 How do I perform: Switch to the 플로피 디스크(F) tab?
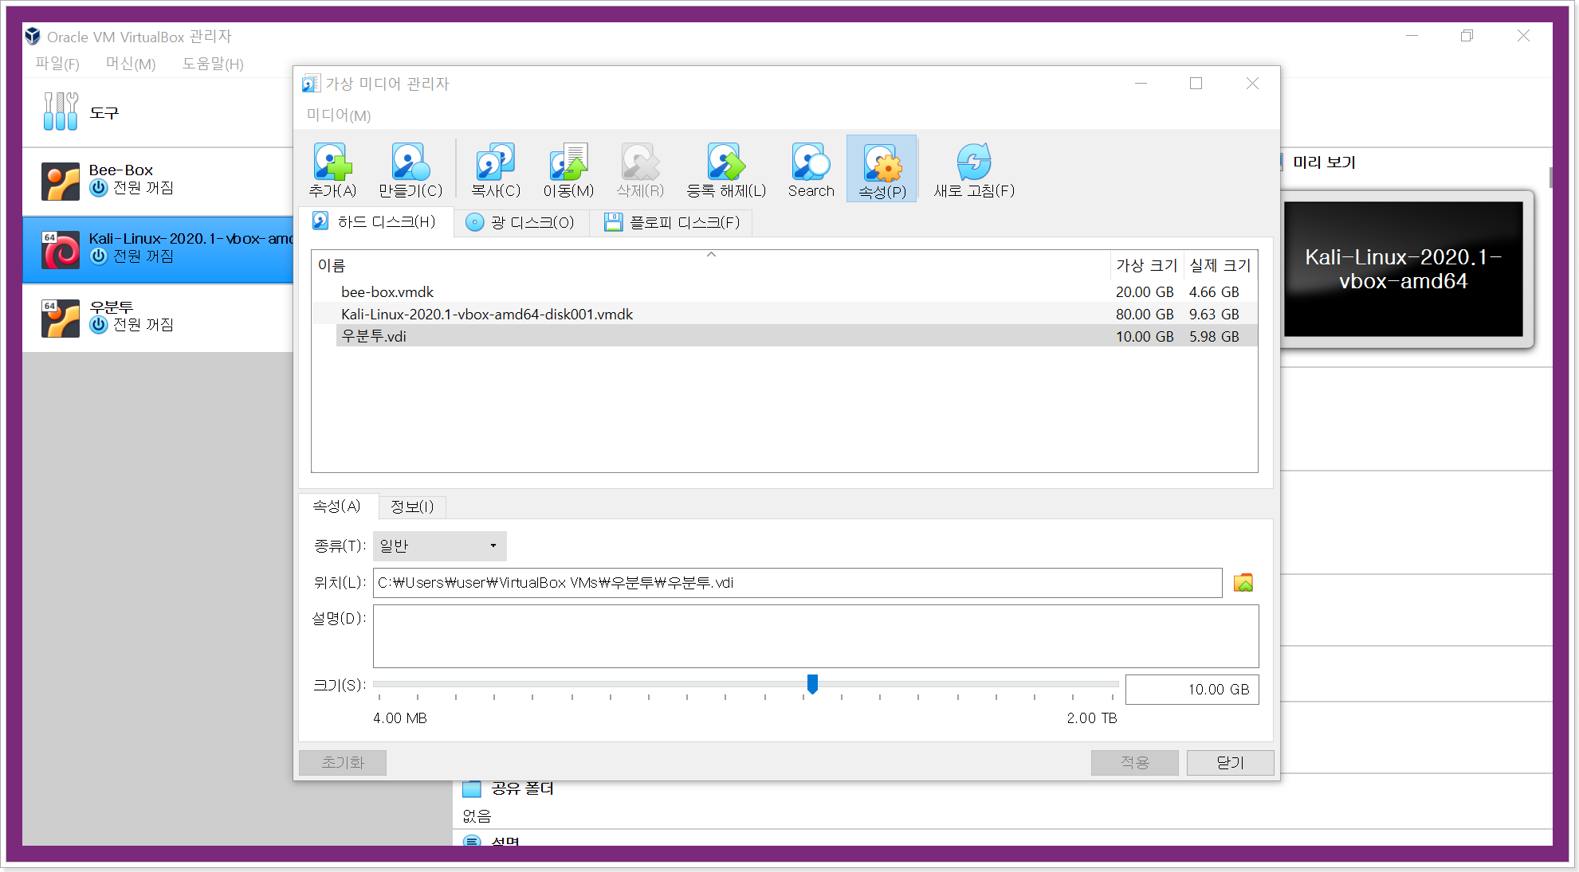(x=671, y=222)
